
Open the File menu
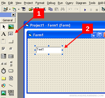3,3
